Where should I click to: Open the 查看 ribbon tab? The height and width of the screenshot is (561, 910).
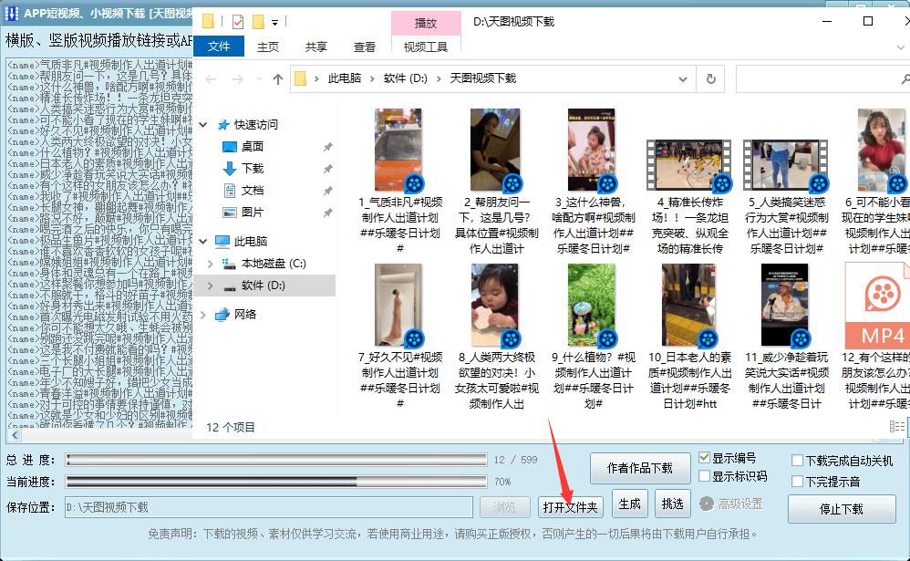(x=365, y=47)
